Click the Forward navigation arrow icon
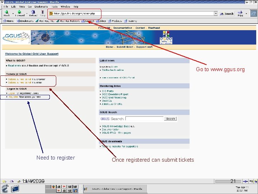The width and height of the screenshot is (258, 194). pos(19,12)
